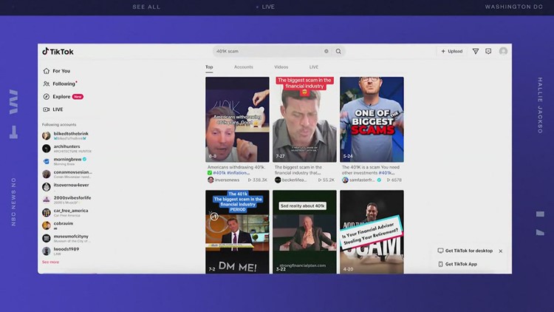This screenshot has height=312, width=554.
Task: Open the Explore page
Action: click(x=63, y=97)
